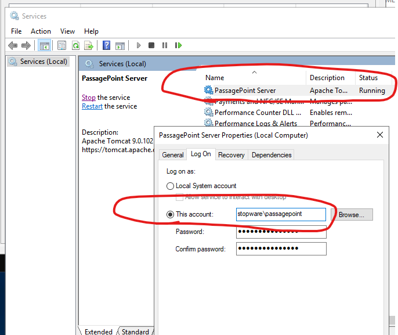
Task: Click the Back arrow toolbar icon
Action: tap(13, 45)
